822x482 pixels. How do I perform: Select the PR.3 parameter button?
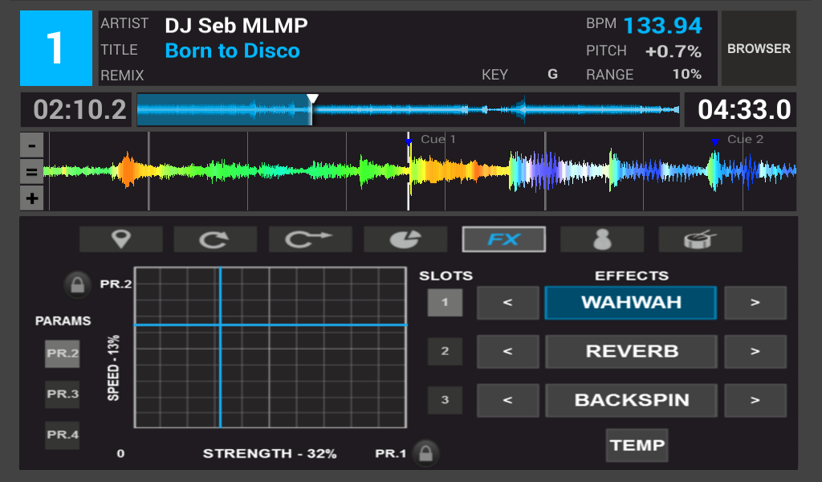pyautogui.click(x=62, y=394)
